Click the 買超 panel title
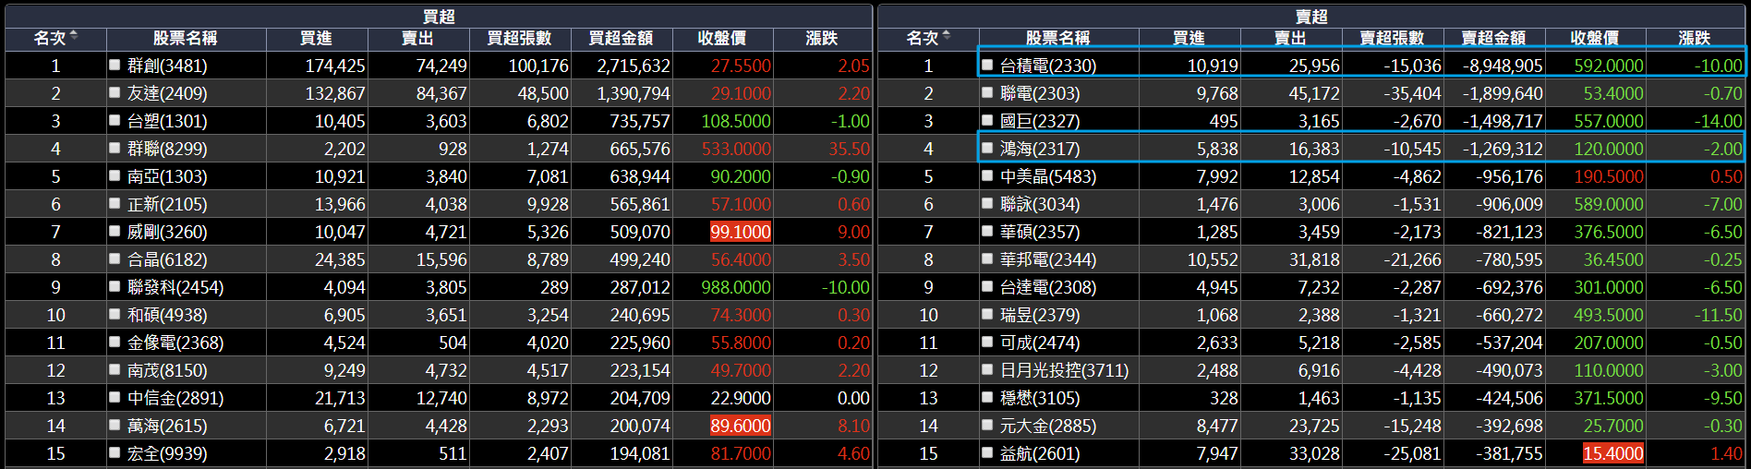Screen dimensions: 1751x469 pos(439,17)
